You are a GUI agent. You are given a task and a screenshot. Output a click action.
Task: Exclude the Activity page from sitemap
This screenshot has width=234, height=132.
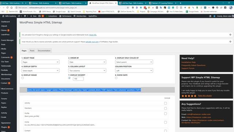165,103
